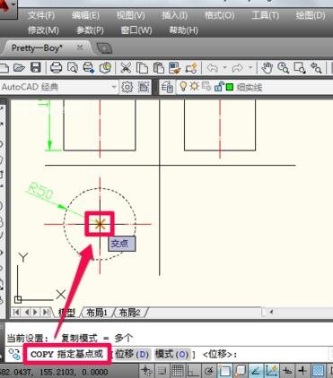333x378 pixels.
Task: Click the green layer color swatch
Action: point(230,87)
